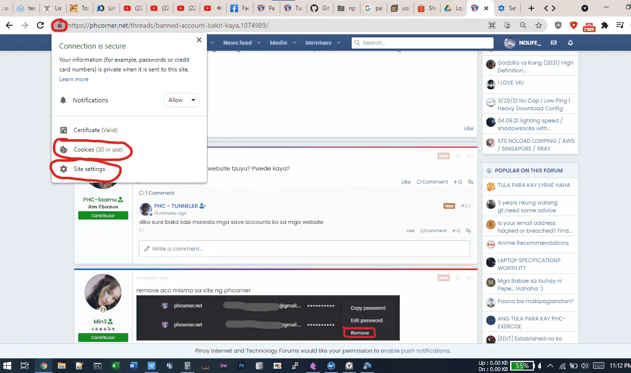Click the Write a comment box
The width and height of the screenshot is (631, 373).
tap(305, 249)
